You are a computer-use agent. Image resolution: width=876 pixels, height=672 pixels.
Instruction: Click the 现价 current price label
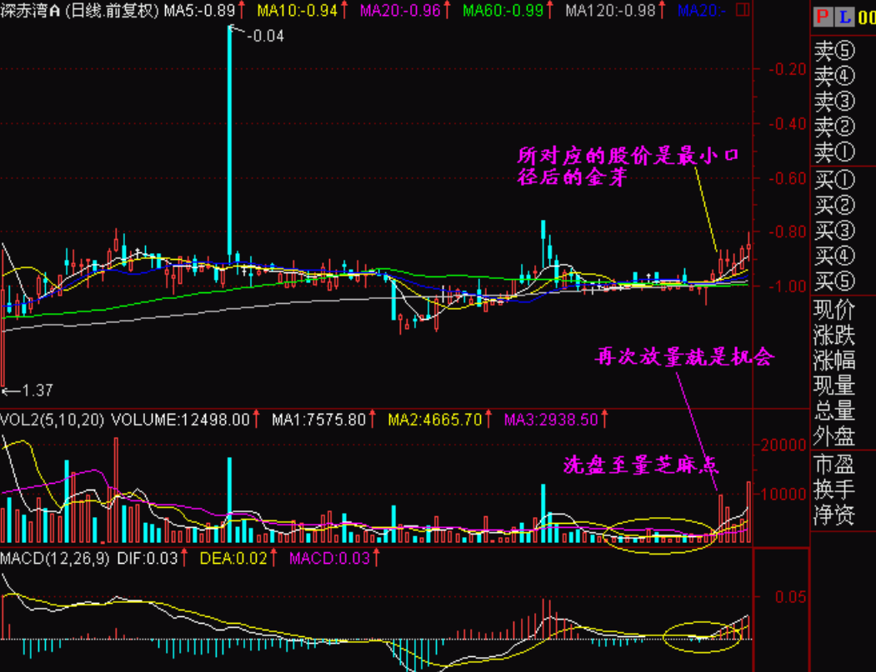coord(834,311)
